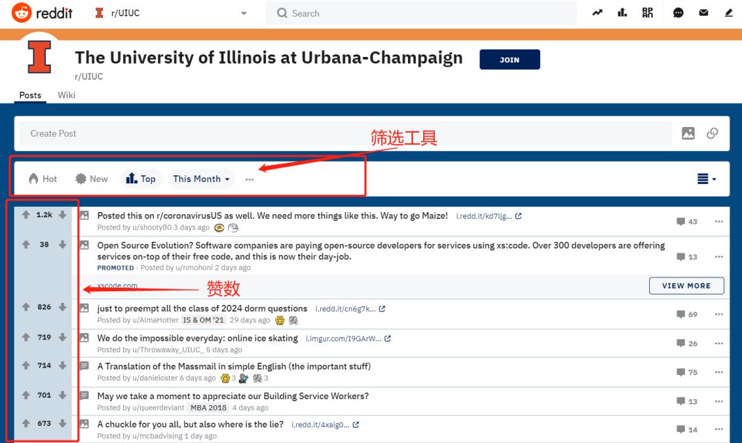Open the 13 comments on Open Source Evolution post
The image size is (742, 443).
pyautogui.click(x=686, y=257)
